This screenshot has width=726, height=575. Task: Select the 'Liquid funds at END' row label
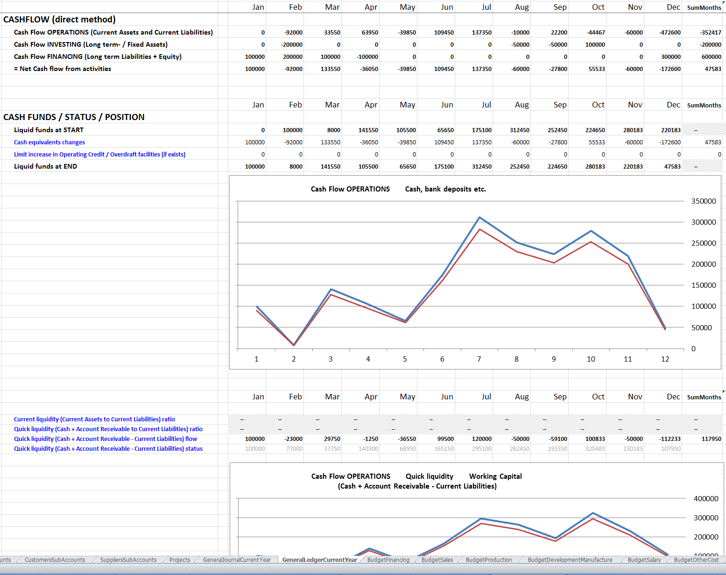[45, 167]
